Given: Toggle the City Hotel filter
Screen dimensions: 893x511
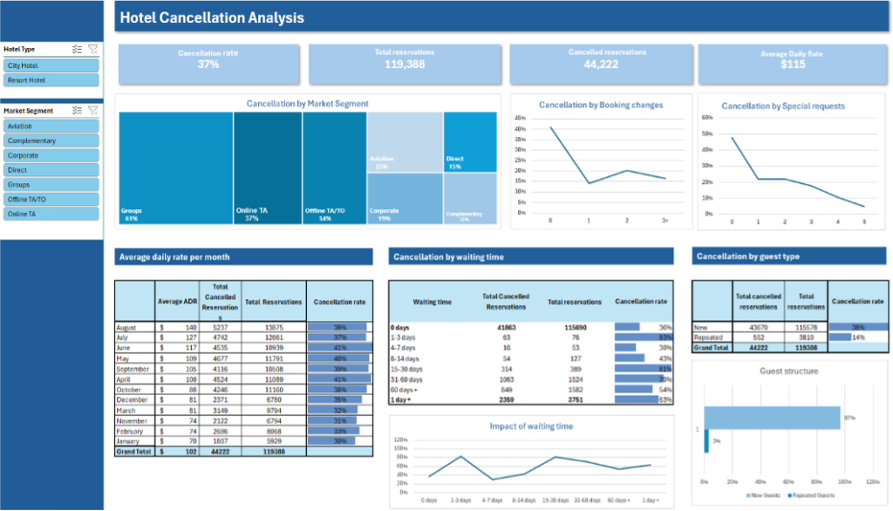Looking at the screenshot, I should [x=50, y=65].
